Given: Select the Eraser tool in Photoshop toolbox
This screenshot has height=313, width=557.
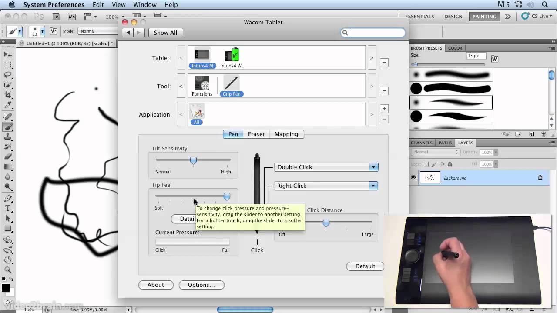Looking at the screenshot, I should pos(8,157).
